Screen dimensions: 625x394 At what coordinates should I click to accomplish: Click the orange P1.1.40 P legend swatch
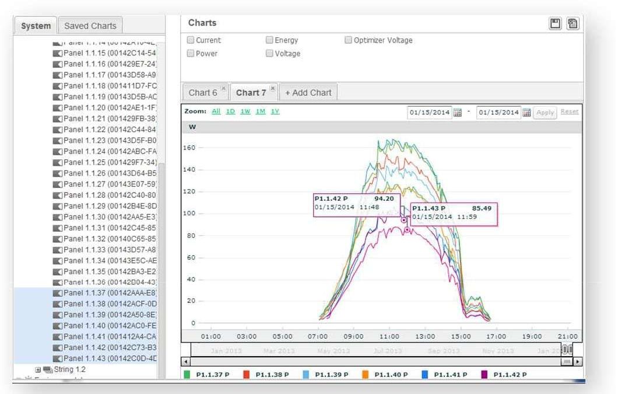(x=365, y=375)
